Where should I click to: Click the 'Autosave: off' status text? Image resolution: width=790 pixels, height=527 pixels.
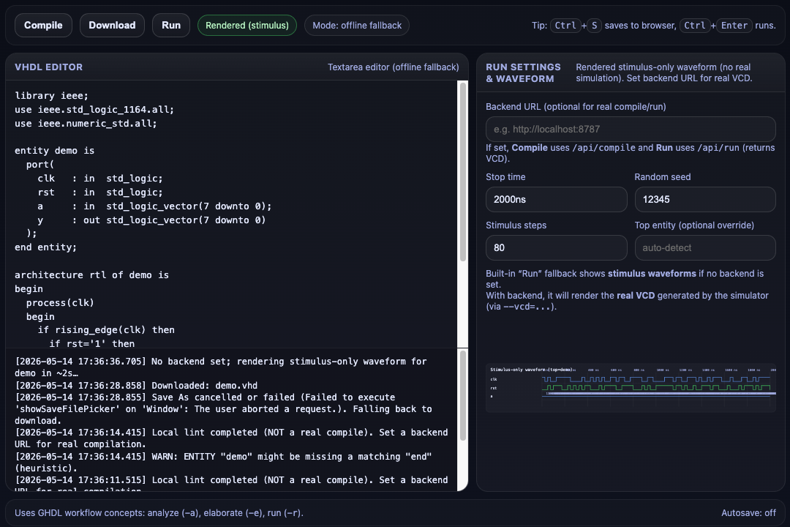748,513
